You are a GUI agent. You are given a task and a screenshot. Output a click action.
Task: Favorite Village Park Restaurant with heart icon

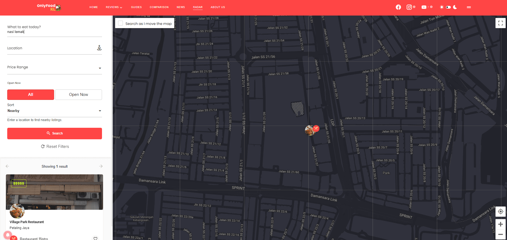(95, 238)
